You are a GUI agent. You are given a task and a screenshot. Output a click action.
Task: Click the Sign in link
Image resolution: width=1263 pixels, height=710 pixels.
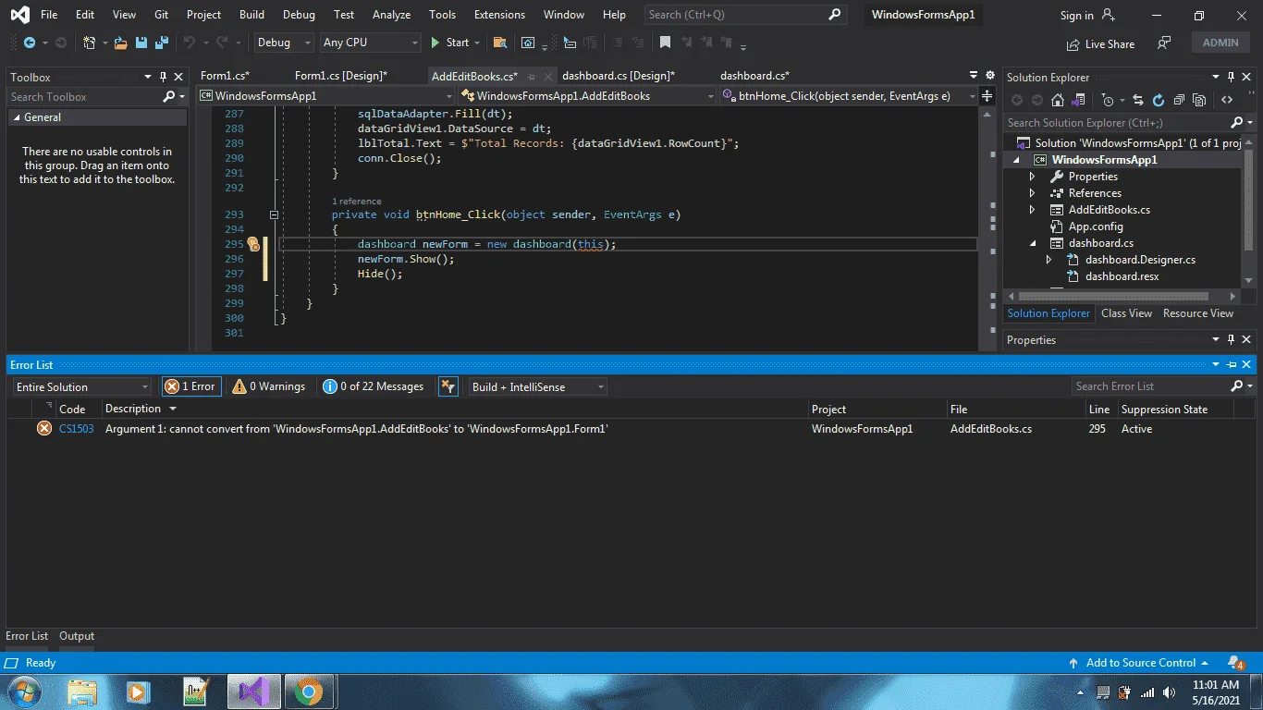click(x=1076, y=16)
